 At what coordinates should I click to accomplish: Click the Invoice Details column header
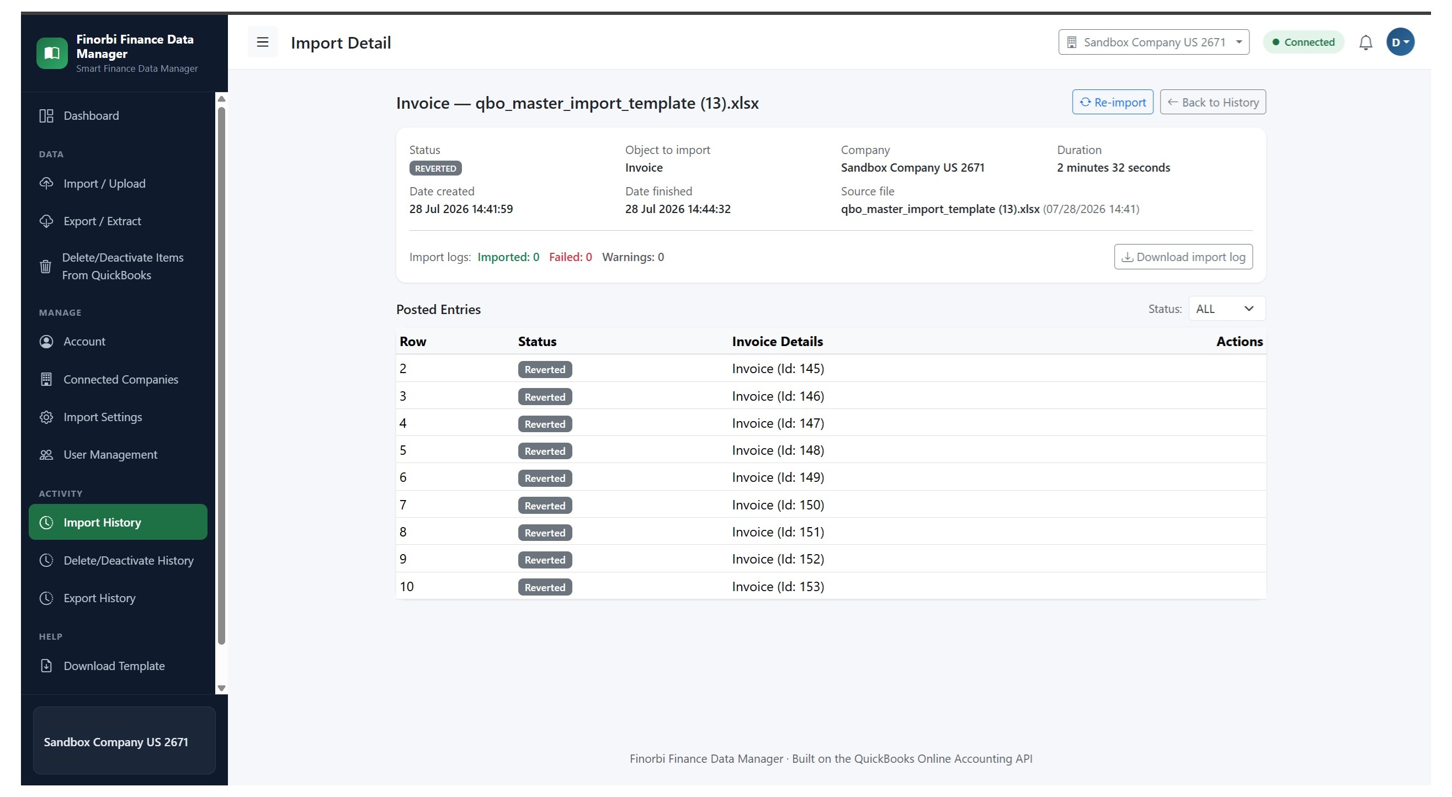click(777, 342)
